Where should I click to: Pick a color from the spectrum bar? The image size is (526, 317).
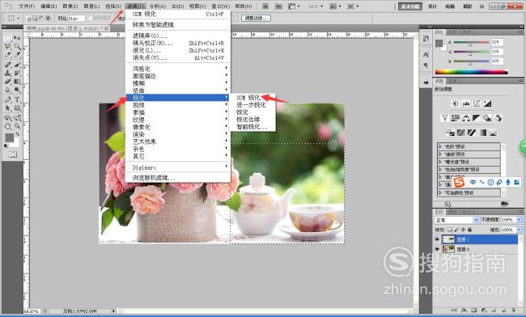click(x=471, y=72)
